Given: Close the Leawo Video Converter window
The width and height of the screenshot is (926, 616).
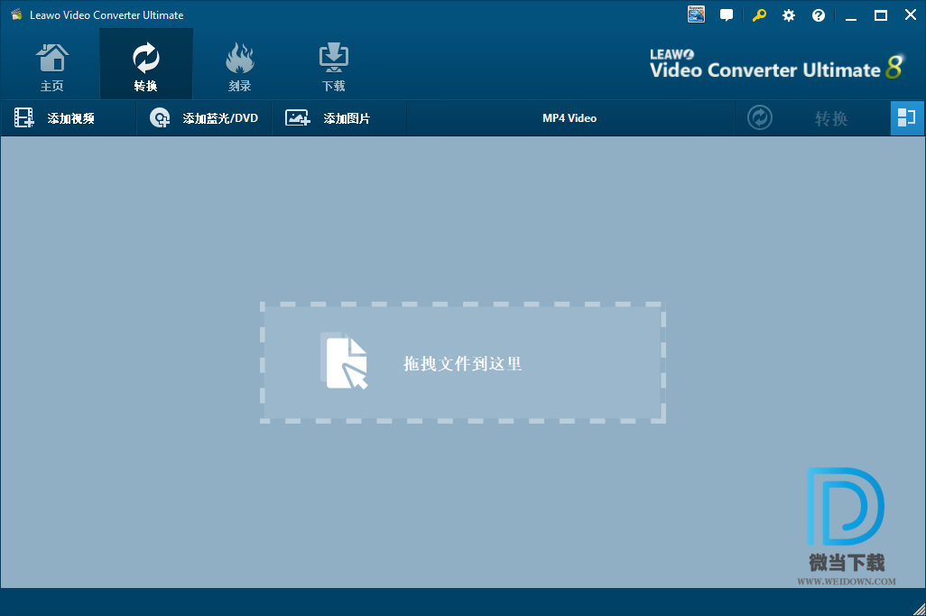Looking at the screenshot, I should (910, 15).
